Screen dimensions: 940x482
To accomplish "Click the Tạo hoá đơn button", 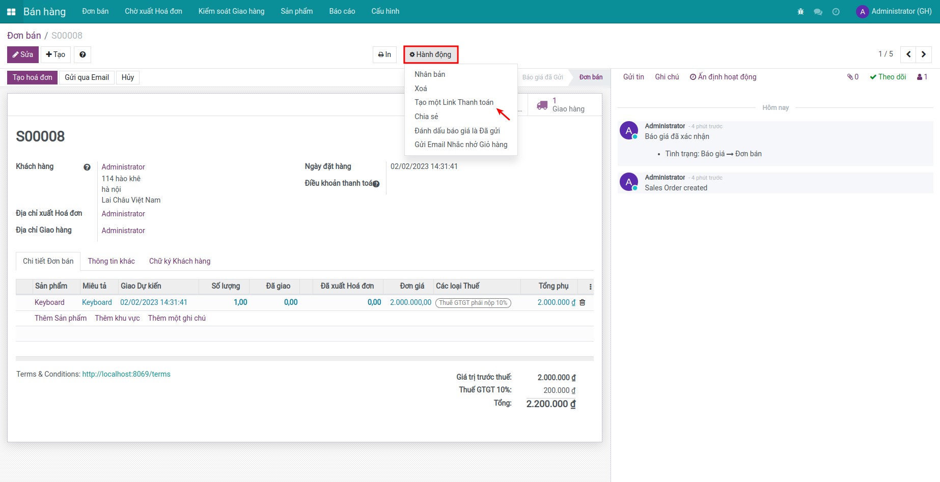I will tap(32, 77).
